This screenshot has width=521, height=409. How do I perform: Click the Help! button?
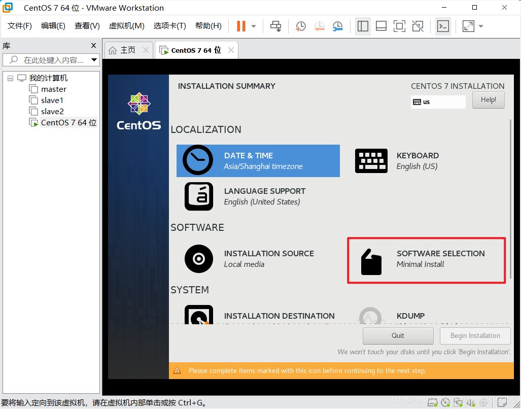click(x=488, y=99)
